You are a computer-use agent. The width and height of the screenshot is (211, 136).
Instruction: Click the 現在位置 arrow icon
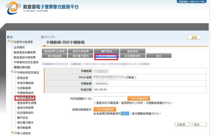(x=43, y=37)
